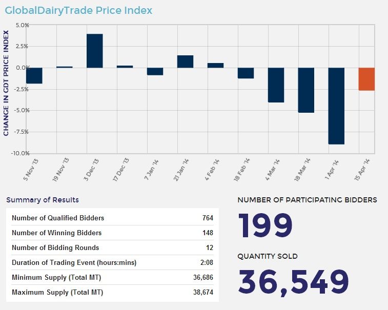Select the Minimum Supply (Total MT) row
The height and width of the screenshot is (310, 388).
click(x=112, y=277)
